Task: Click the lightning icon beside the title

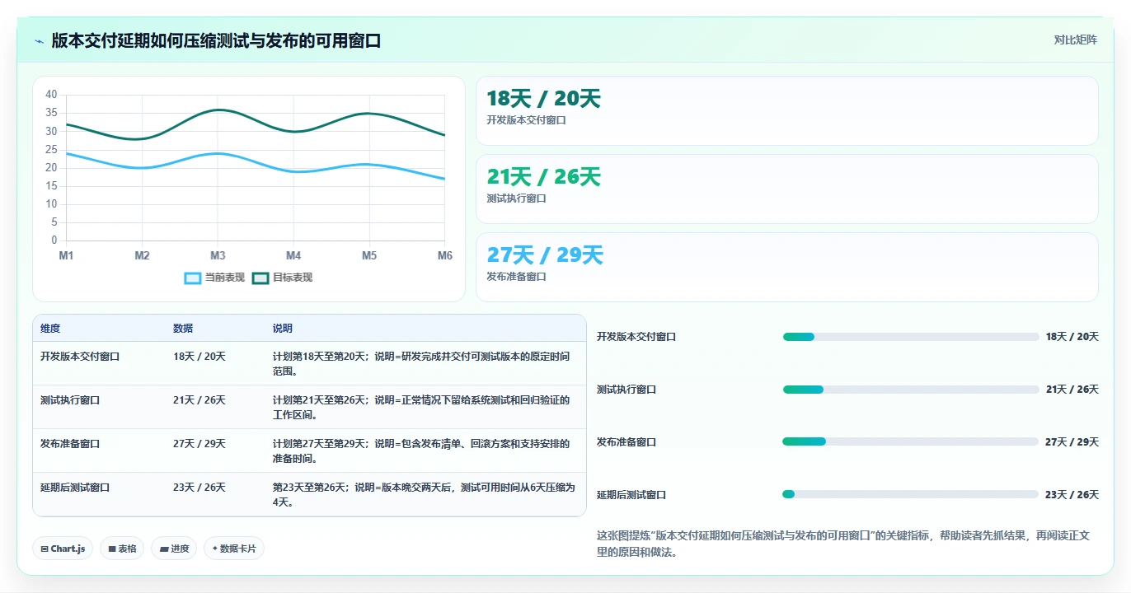Action: [x=40, y=41]
